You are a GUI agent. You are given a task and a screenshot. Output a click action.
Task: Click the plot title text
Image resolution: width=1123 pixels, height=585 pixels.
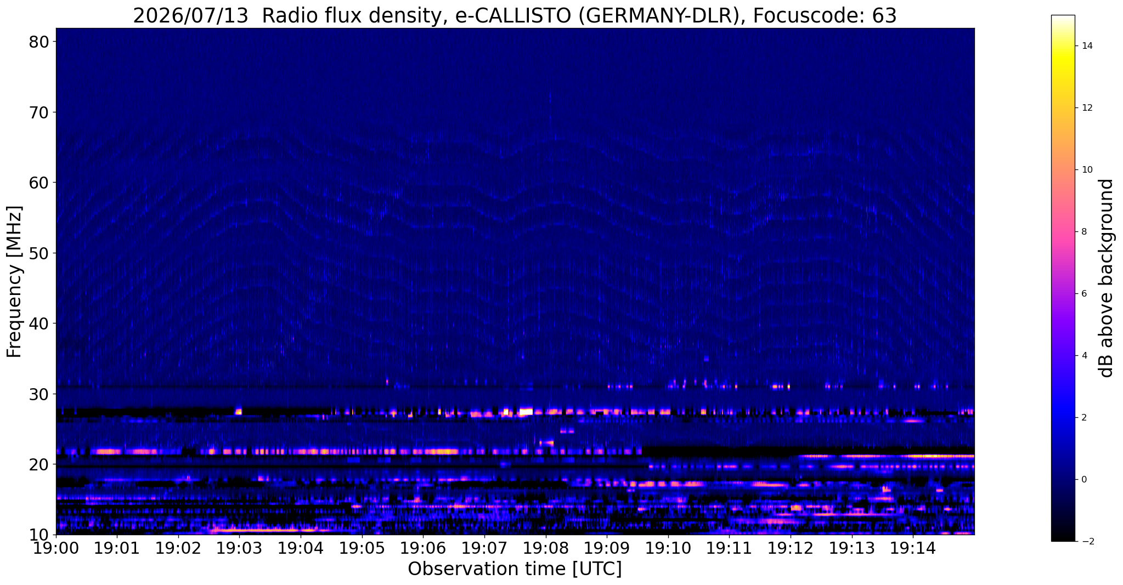[x=515, y=15]
